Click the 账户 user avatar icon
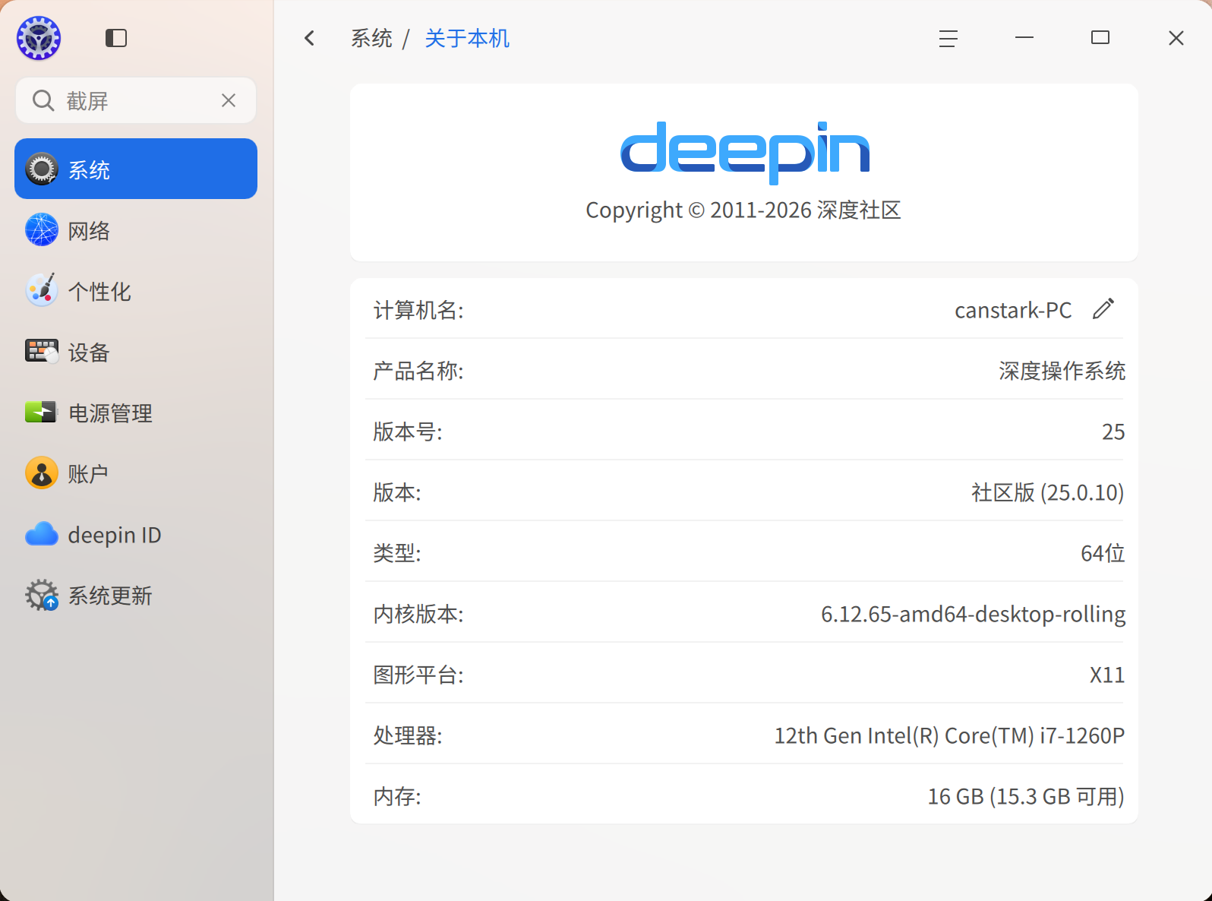 (42, 473)
